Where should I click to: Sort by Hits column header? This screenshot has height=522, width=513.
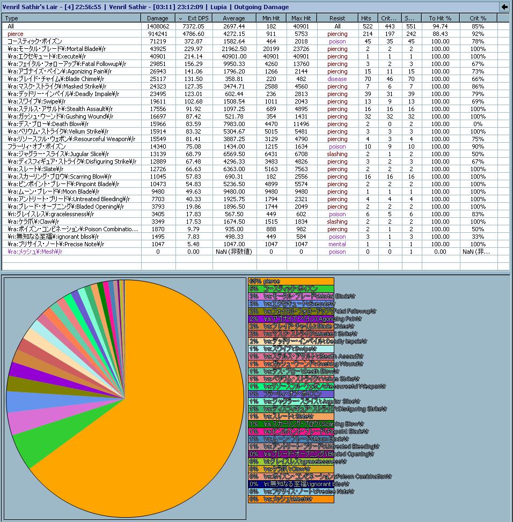point(368,18)
